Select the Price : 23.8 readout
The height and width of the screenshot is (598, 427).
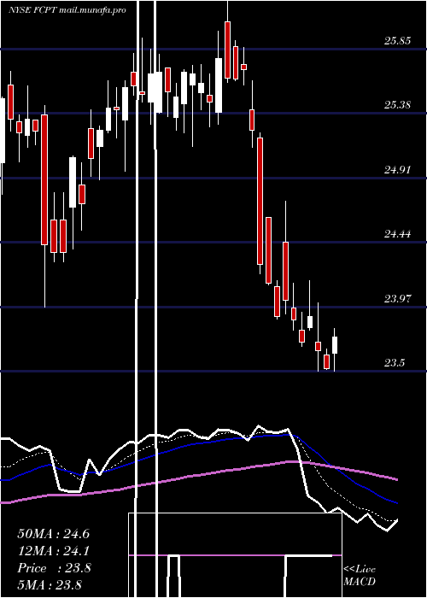pyautogui.click(x=54, y=568)
